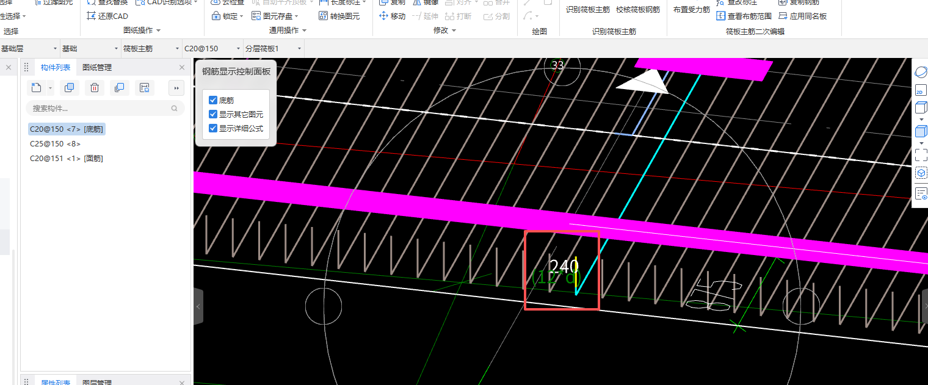This screenshot has height=385, width=928.
Task: Click the copy component icon
Action: coord(69,88)
